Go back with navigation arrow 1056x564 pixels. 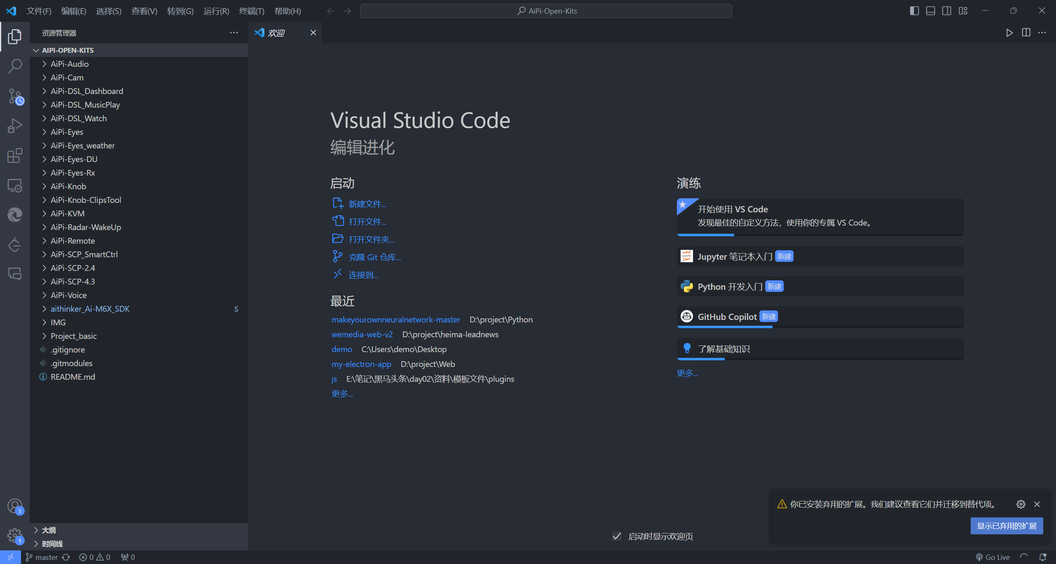coord(331,11)
